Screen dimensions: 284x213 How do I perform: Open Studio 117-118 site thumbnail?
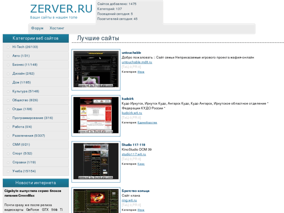coord(96,162)
